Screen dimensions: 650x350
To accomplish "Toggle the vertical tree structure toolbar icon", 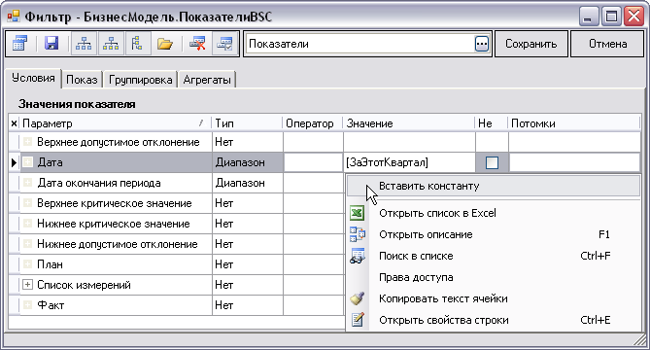I will tap(137, 44).
